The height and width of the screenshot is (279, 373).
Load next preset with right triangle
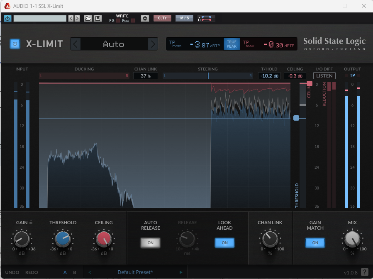(181, 272)
